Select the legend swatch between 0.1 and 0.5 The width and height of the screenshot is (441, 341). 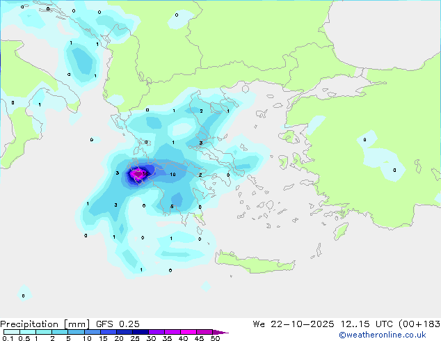click(12, 332)
